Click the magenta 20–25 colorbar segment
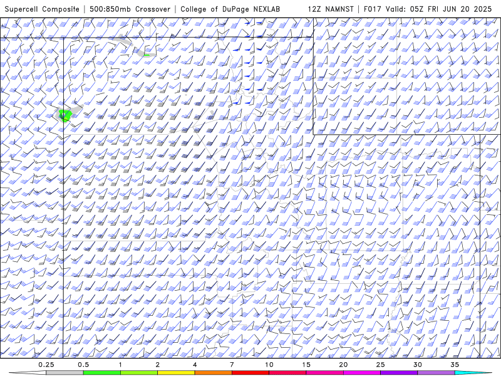Viewport: 501px width, 376px height. pyautogui.click(x=362, y=373)
